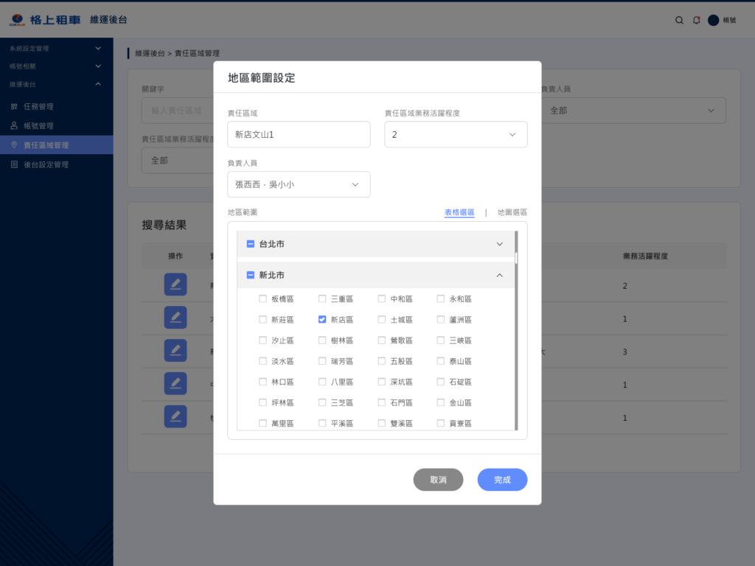The height and width of the screenshot is (566, 755).
Task: Click the user avatar icon
Action: pyautogui.click(x=713, y=21)
